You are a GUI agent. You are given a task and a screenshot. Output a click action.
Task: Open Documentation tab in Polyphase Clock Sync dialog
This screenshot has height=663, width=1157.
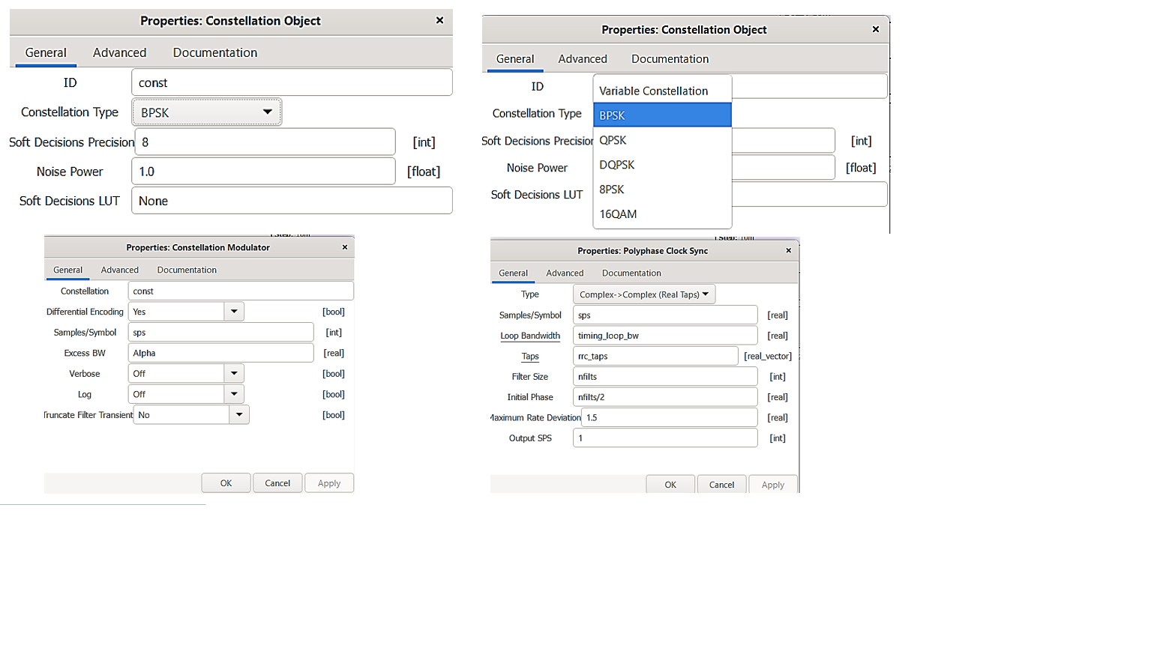coord(631,273)
